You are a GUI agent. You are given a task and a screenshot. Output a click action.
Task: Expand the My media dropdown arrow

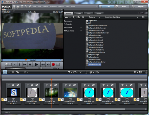pyautogui.click(x=81, y=27)
